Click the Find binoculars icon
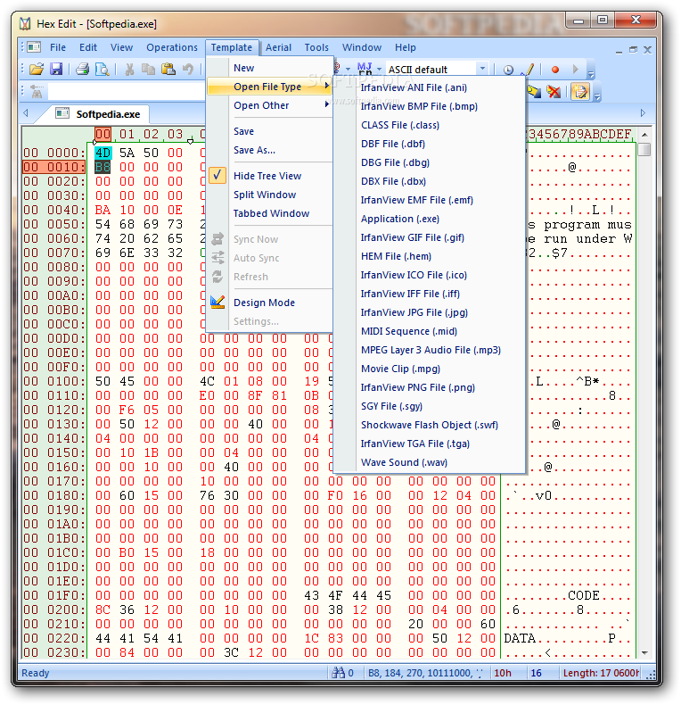This screenshot has height=705, width=681. 37,92
